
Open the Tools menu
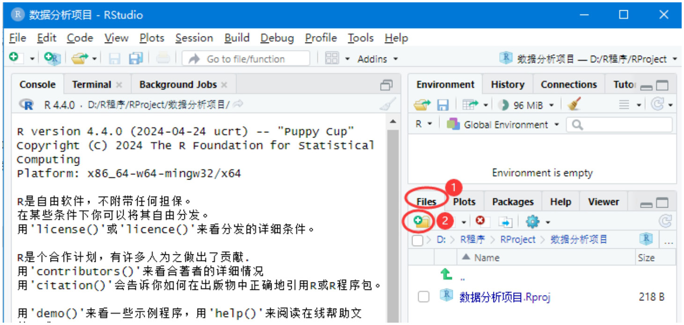360,38
